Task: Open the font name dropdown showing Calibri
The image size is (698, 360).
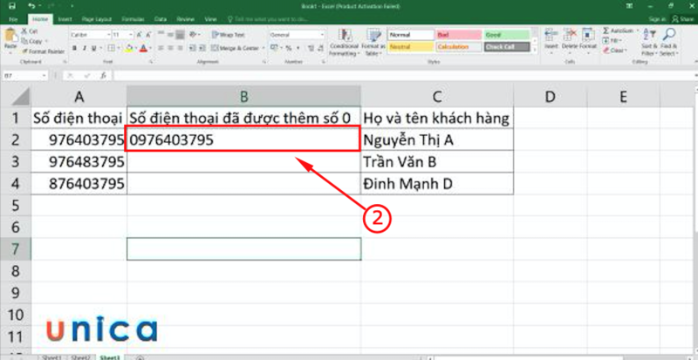Action: (88, 34)
